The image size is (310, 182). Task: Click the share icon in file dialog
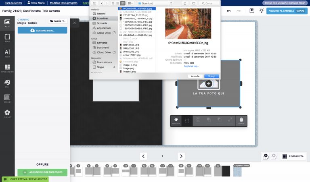185,3
